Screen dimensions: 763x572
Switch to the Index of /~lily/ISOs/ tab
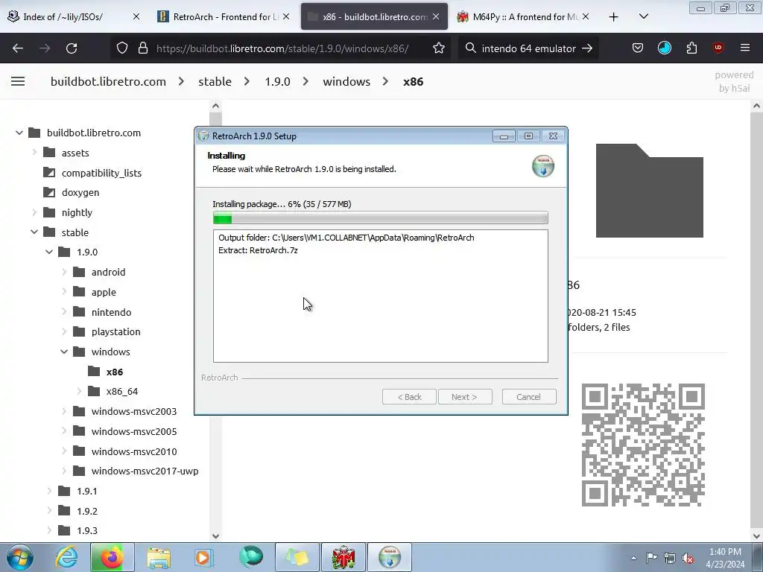[x=63, y=17]
